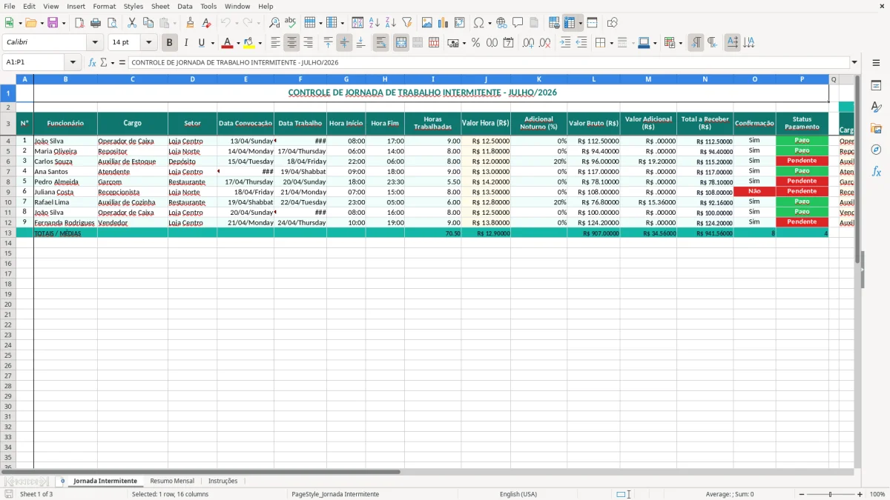Click the formula input line

489,63
